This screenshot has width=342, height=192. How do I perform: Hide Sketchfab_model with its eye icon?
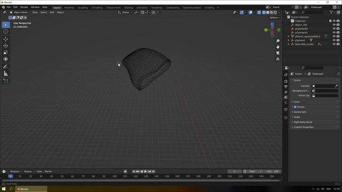[334, 44]
